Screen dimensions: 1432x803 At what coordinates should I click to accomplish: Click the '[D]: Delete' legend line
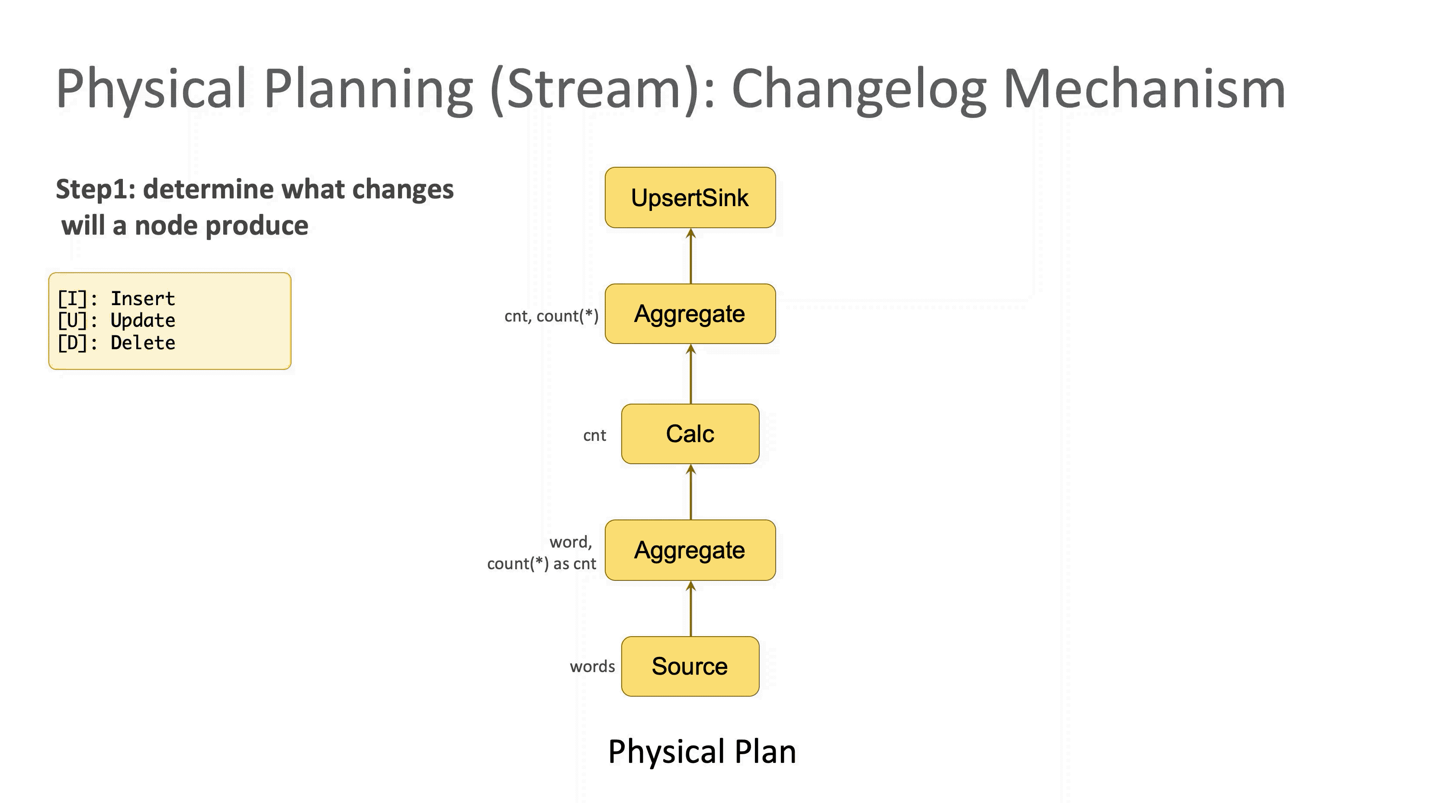[116, 343]
